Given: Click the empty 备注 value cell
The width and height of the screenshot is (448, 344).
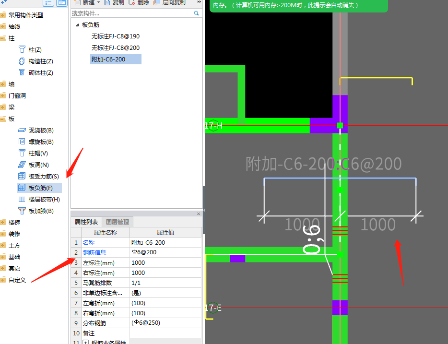Looking at the screenshot, I should 165,333.
